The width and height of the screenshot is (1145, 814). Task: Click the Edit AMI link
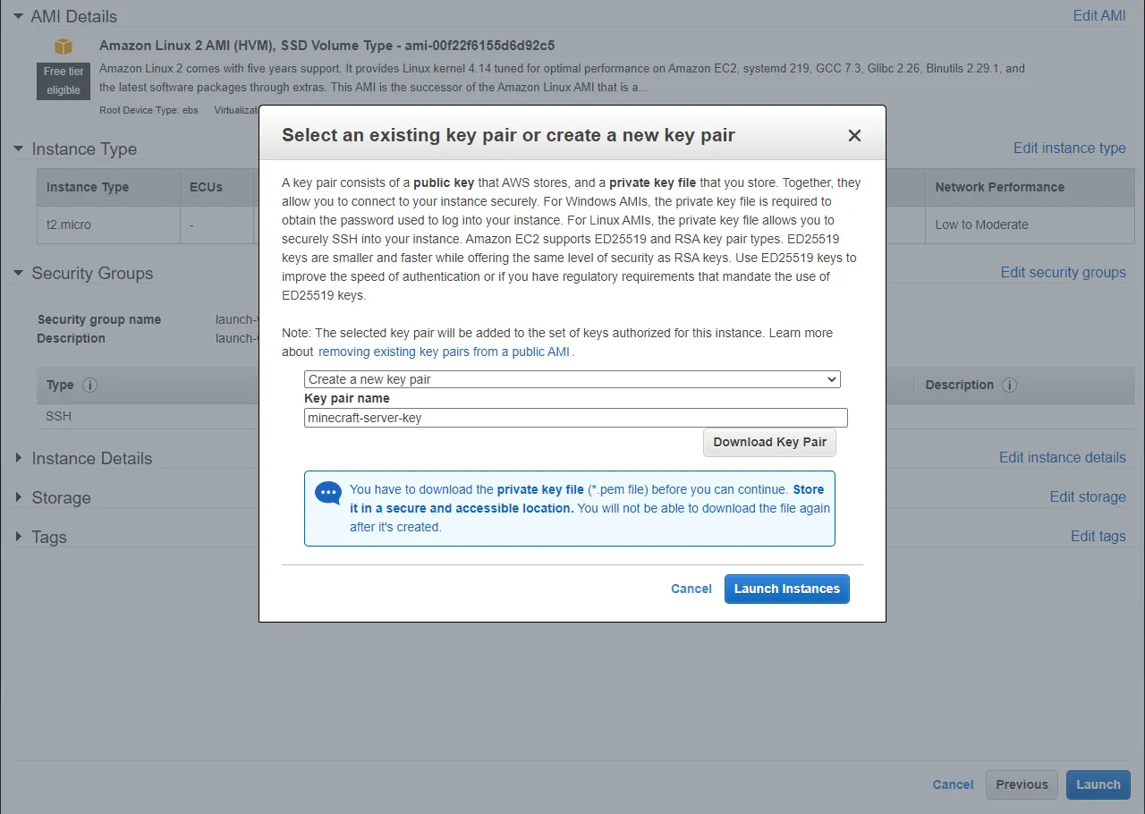[x=1099, y=15]
